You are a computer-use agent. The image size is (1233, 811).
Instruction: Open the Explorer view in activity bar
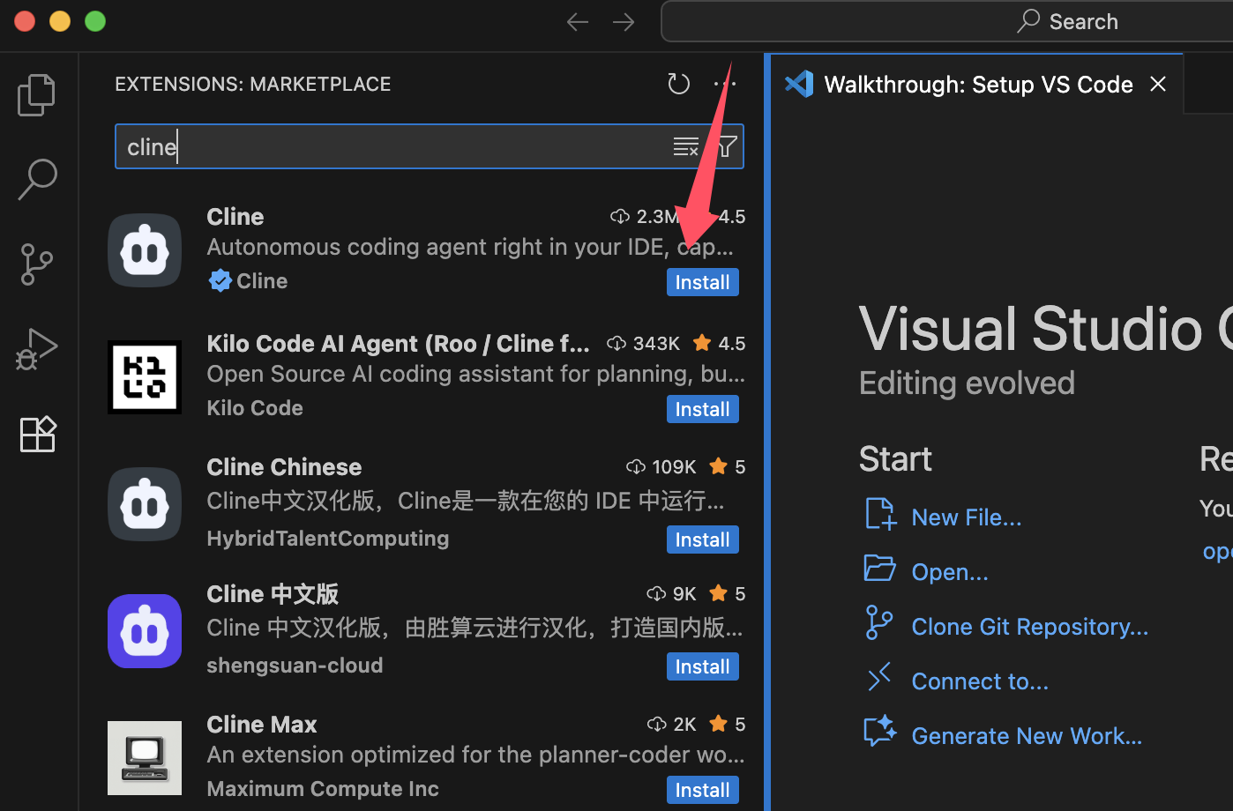pos(36,94)
